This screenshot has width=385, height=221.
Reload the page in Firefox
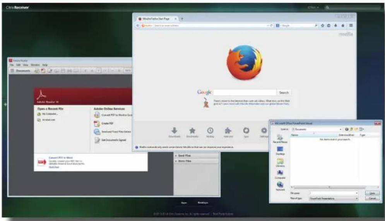(x=271, y=25)
